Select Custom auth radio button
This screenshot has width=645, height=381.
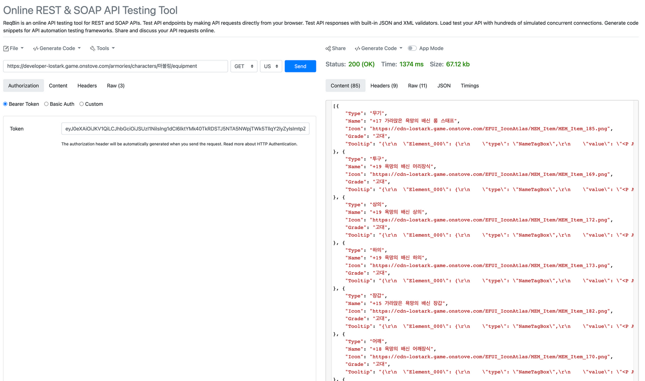tap(82, 104)
